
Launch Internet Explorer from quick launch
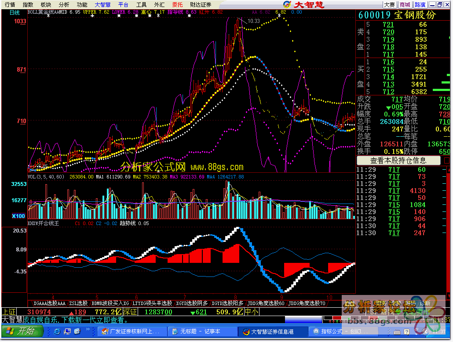tap(57, 331)
